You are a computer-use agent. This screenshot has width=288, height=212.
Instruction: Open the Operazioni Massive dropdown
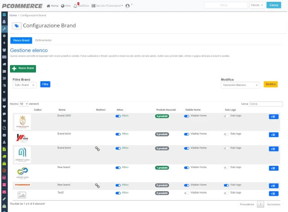tap(240, 85)
